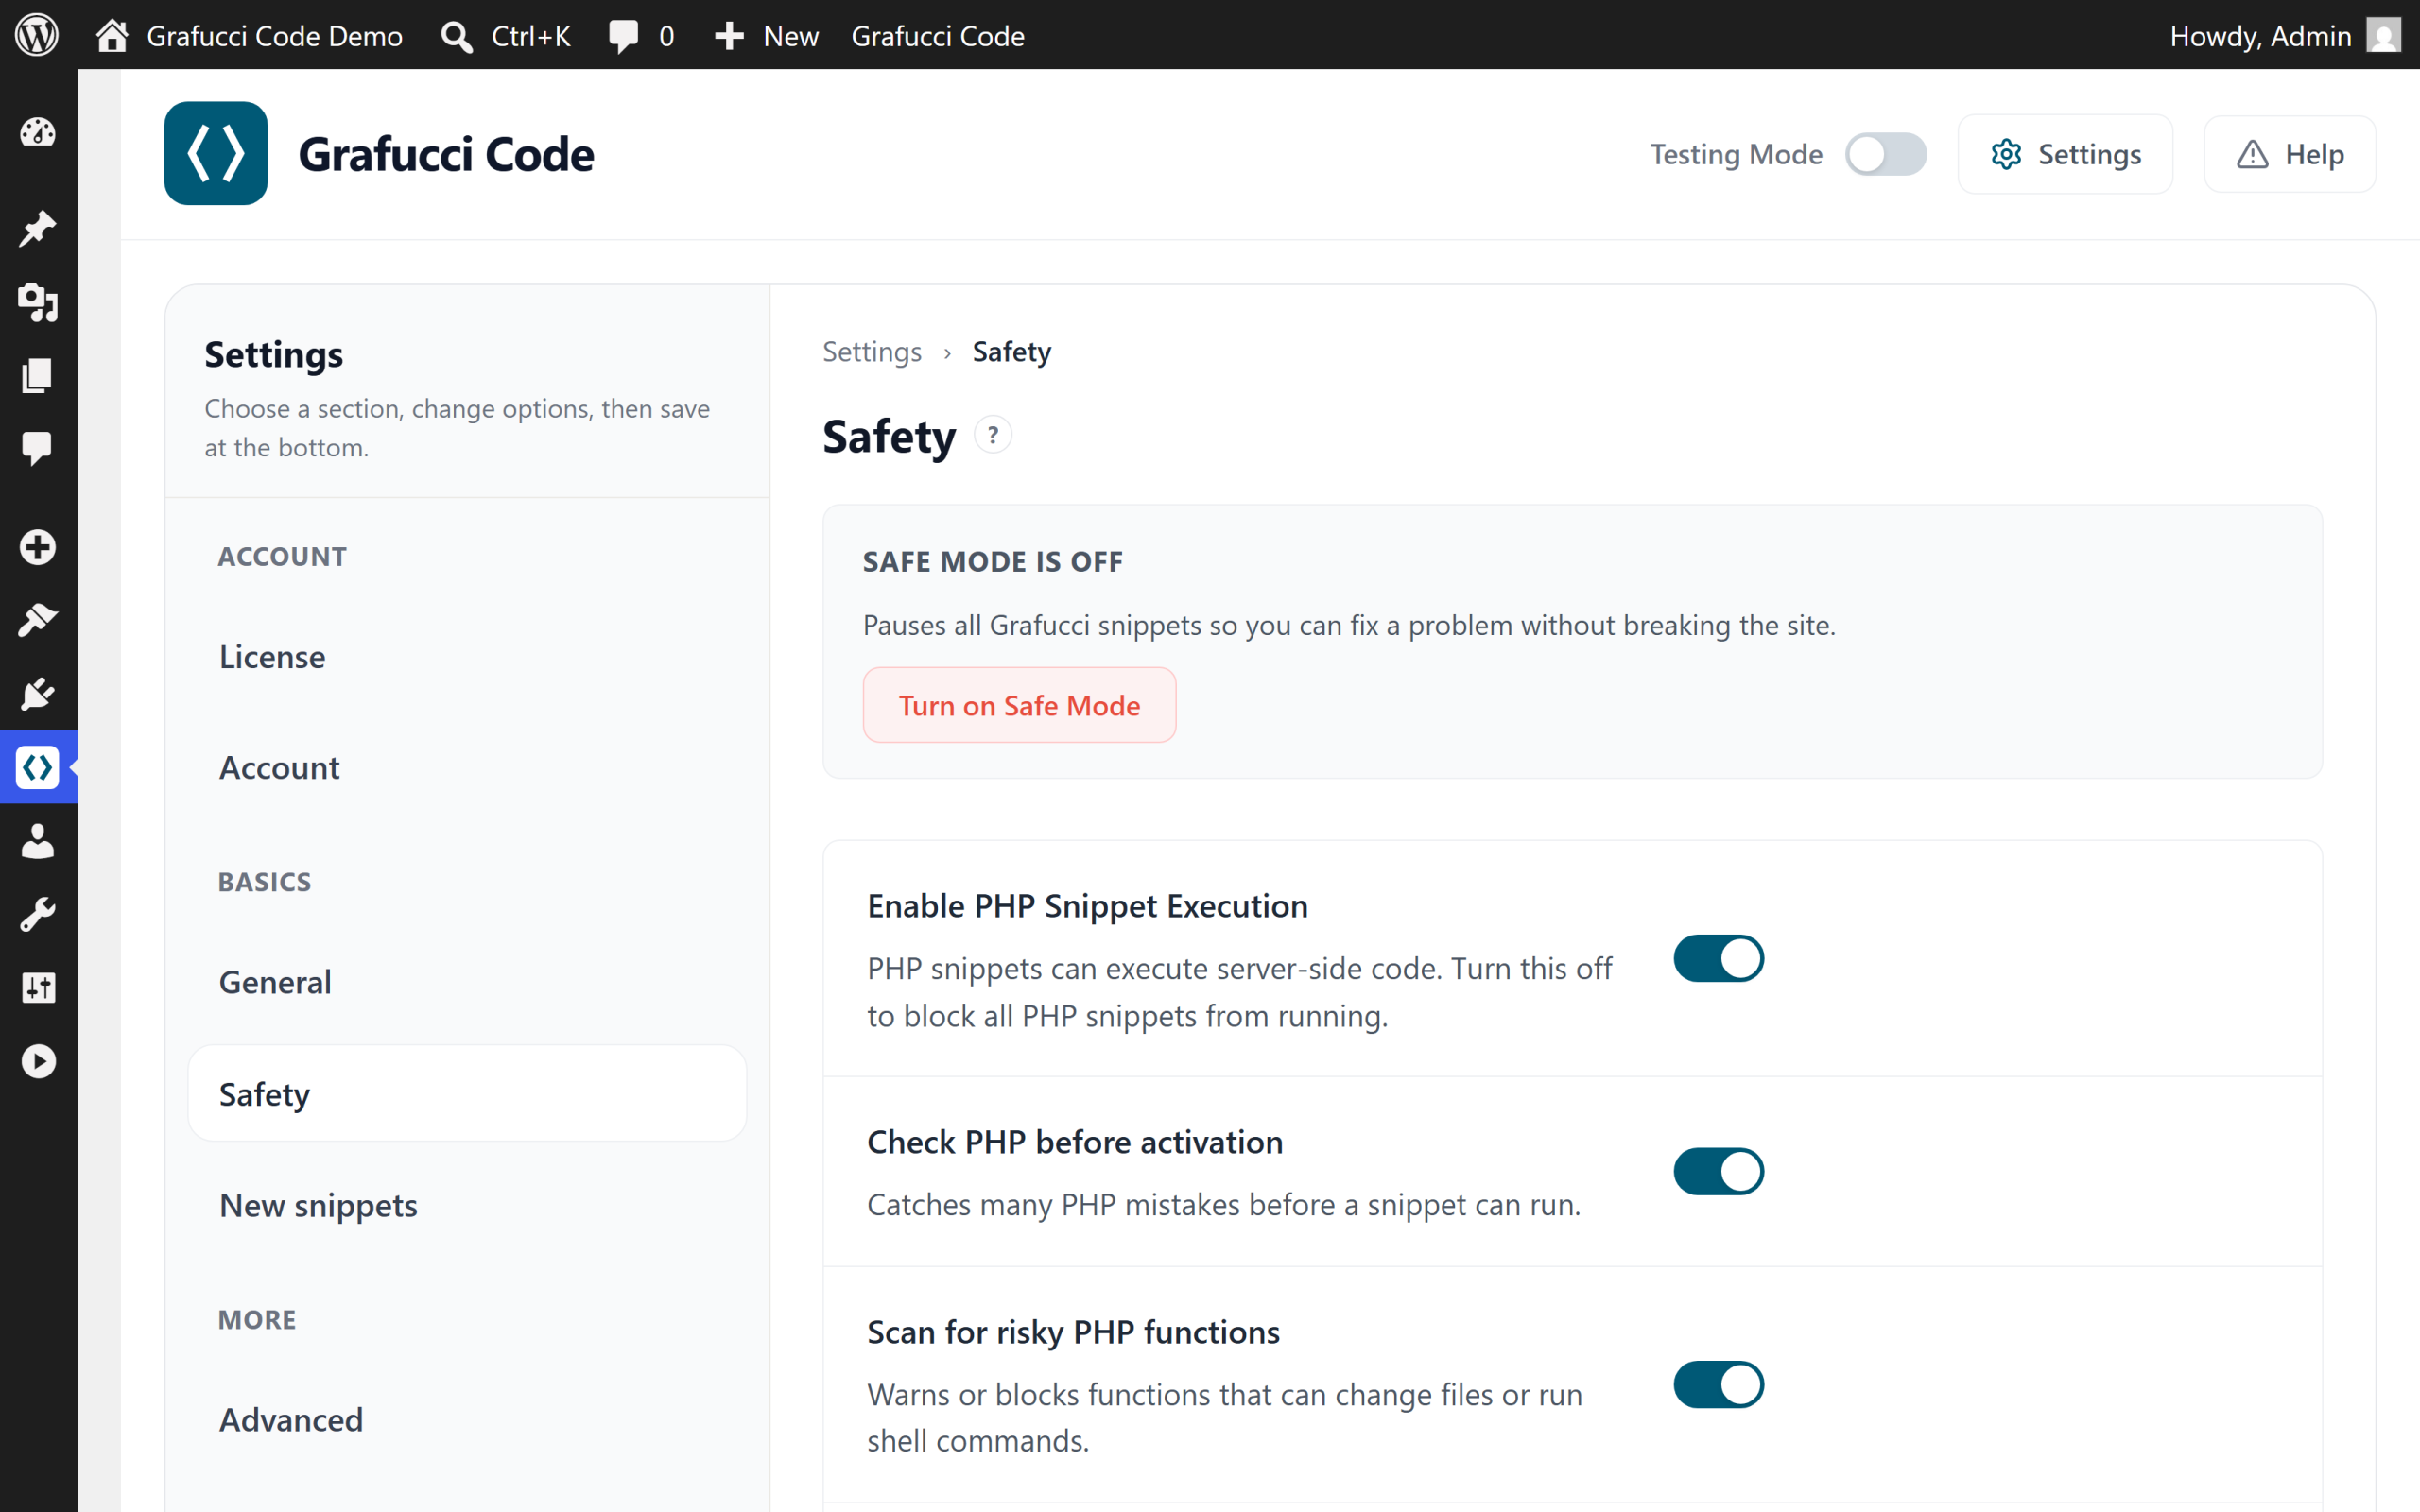Open Users icon in sidebar
Viewport: 2420px width, 1512px height.
(38, 841)
